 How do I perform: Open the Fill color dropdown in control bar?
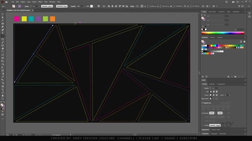(x=16, y=6)
